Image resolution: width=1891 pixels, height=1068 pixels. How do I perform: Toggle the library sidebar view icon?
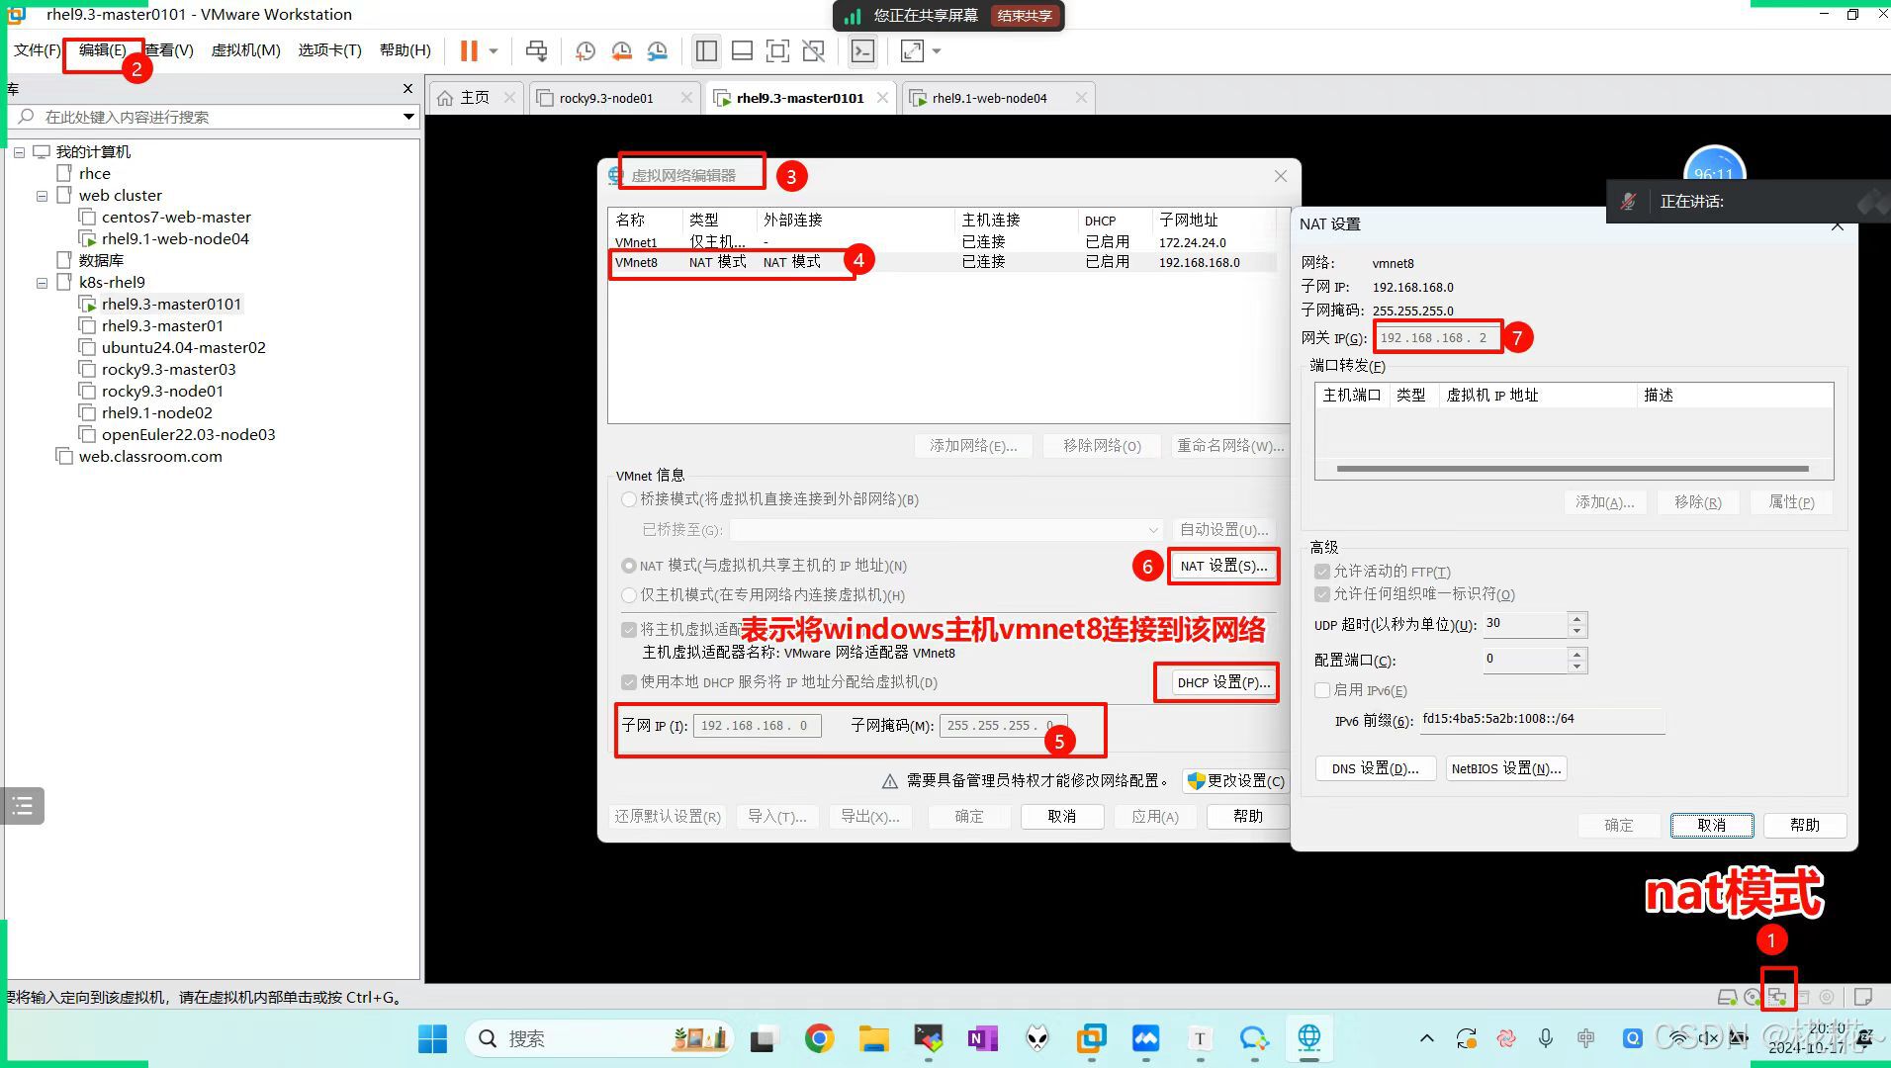coord(706,50)
